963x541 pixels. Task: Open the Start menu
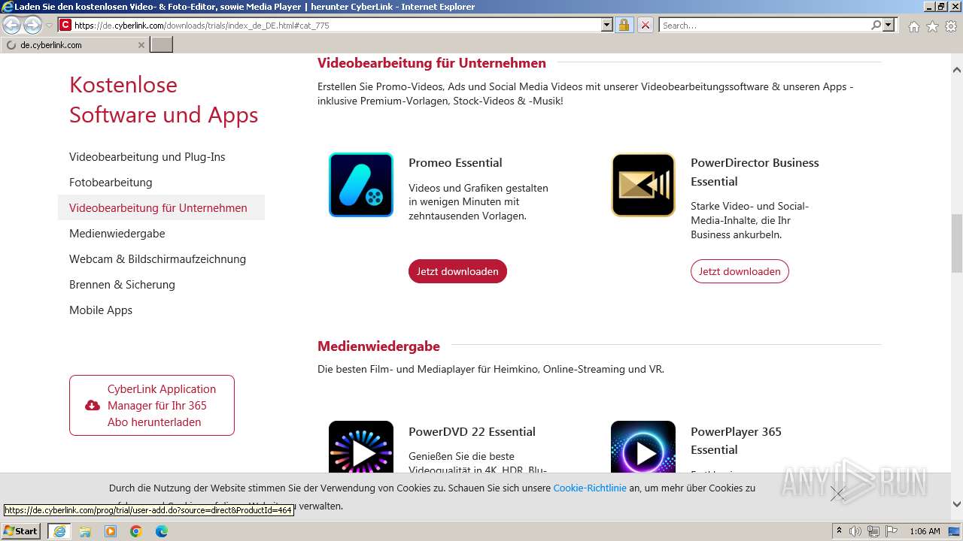tap(21, 531)
